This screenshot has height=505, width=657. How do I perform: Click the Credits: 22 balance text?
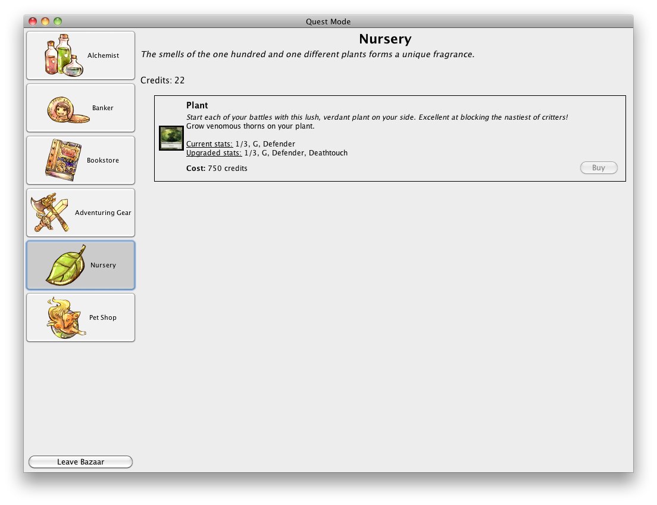point(162,80)
